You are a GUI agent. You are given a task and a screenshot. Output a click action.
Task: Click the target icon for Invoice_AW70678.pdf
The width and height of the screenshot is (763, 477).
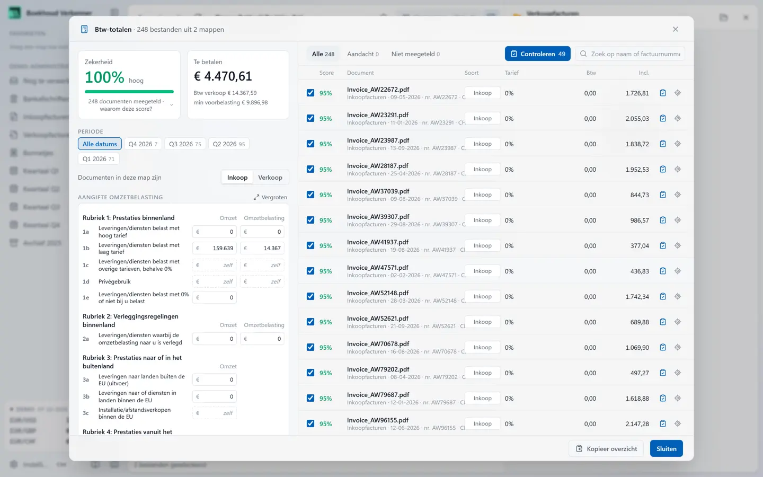click(678, 347)
